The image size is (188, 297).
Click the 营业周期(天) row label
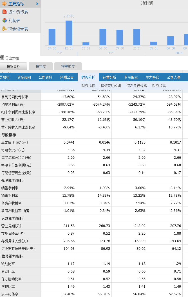[11, 226]
